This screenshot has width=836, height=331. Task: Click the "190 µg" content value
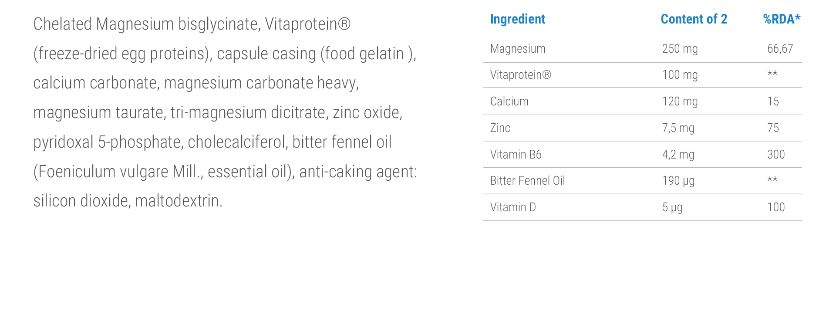pos(678,181)
